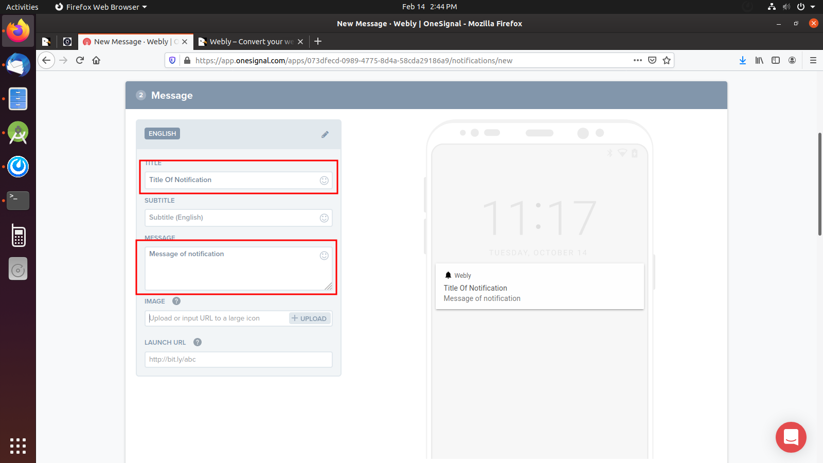The height and width of the screenshot is (463, 823).
Task: Edit the English language with pencil icon
Action: click(x=325, y=134)
